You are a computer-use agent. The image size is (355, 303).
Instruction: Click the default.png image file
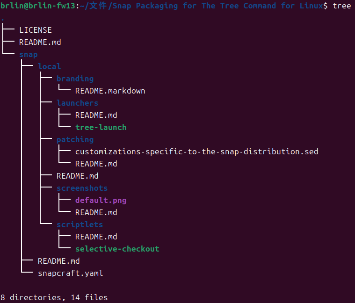[101, 200]
